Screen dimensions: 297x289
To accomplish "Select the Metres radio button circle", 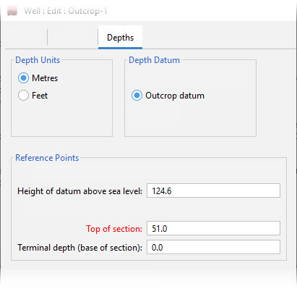I will point(23,78).
